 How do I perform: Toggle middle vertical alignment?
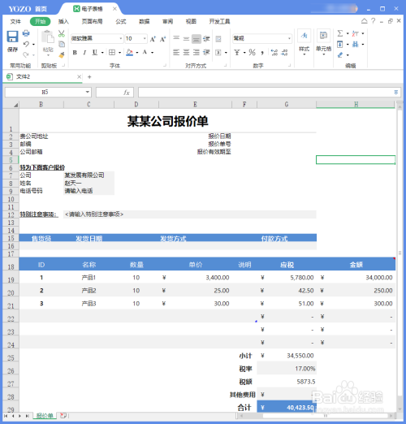186,39
